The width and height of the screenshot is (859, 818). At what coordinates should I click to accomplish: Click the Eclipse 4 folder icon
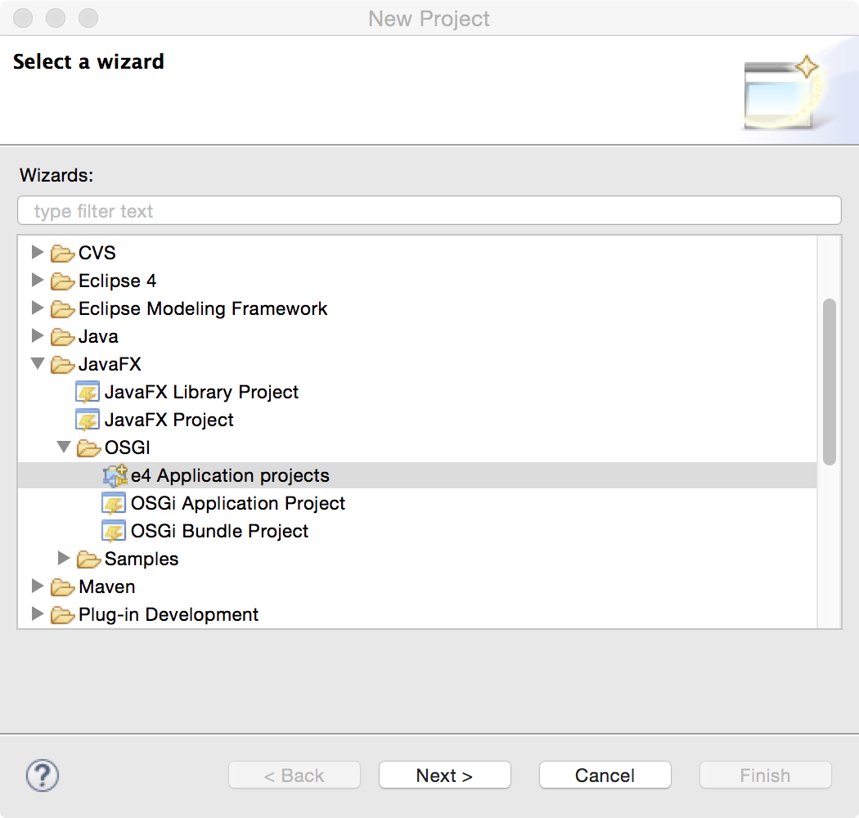click(x=62, y=281)
